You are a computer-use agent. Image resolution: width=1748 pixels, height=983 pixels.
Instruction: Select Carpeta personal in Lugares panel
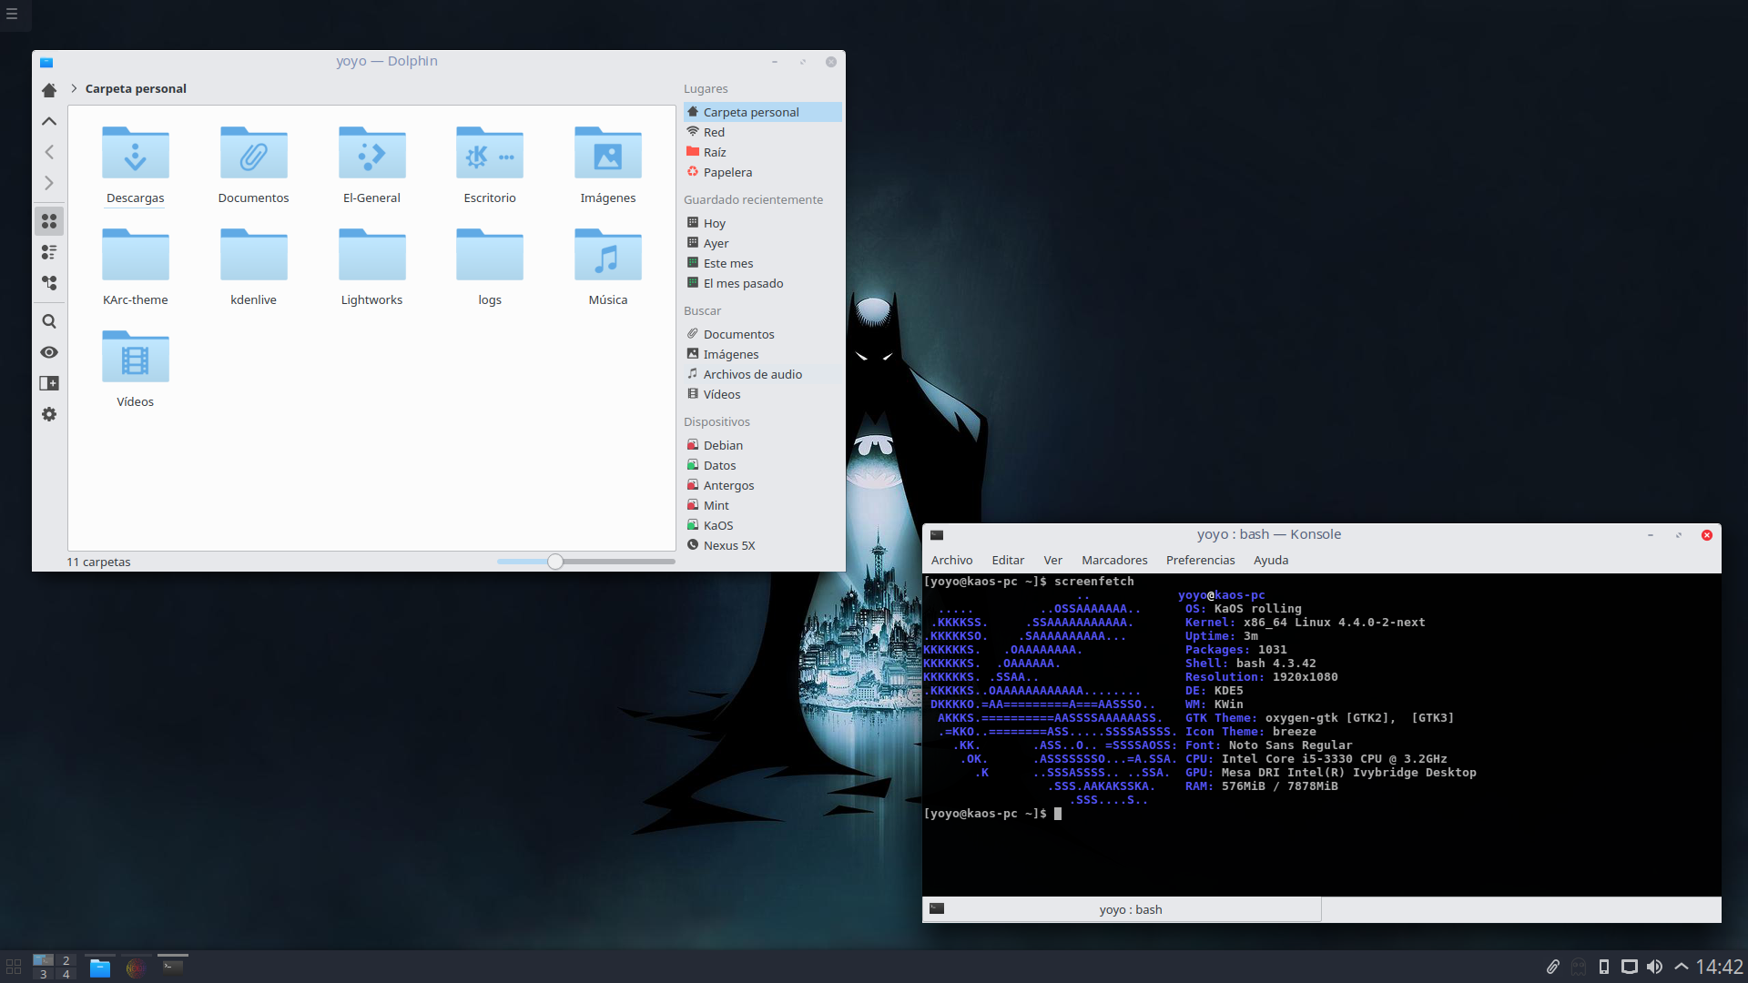click(x=763, y=112)
